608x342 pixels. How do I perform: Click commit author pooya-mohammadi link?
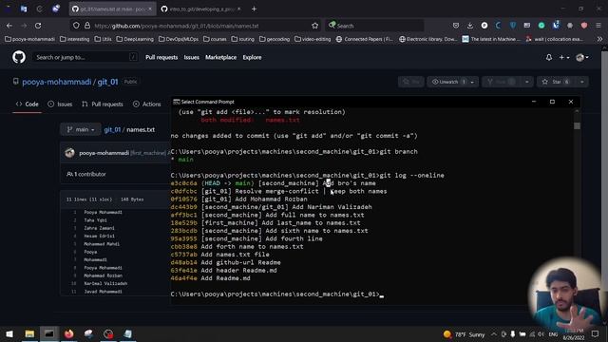pos(104,153)
